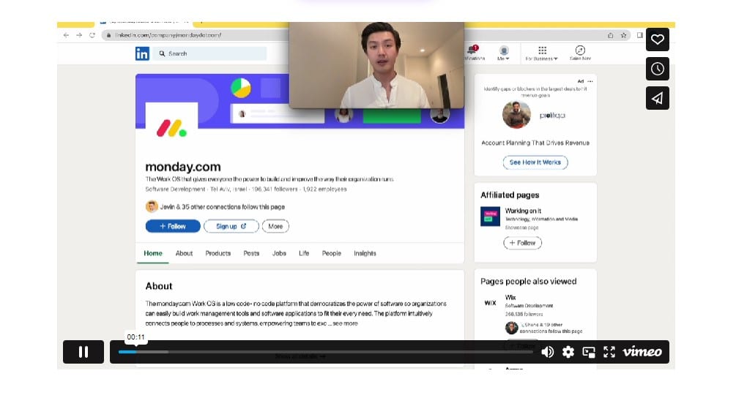Pause the video playback

click(x=83, y=352)
